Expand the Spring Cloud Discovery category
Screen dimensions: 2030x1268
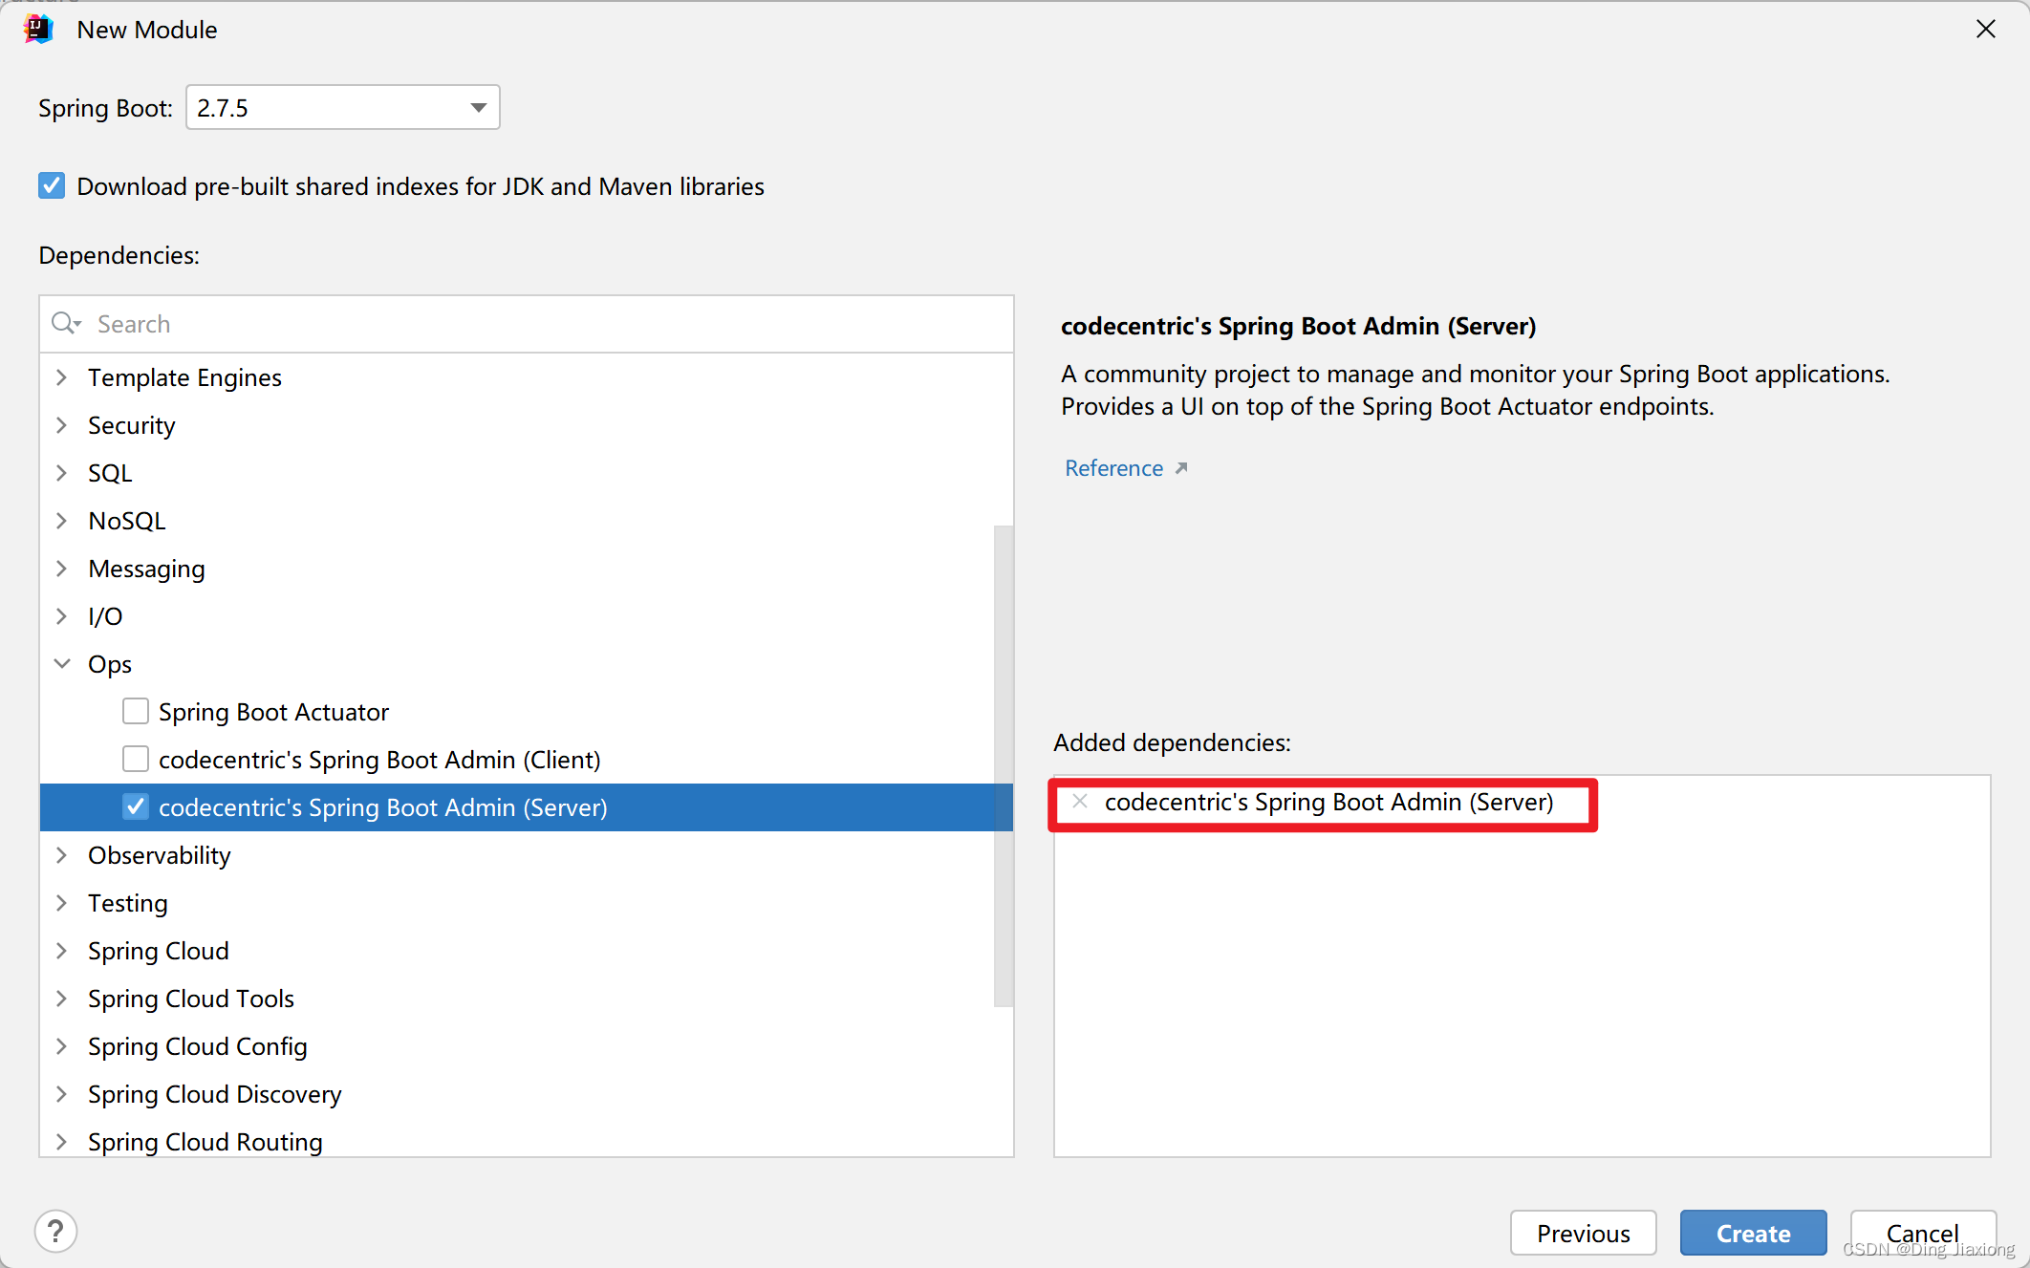[62, 1094]
